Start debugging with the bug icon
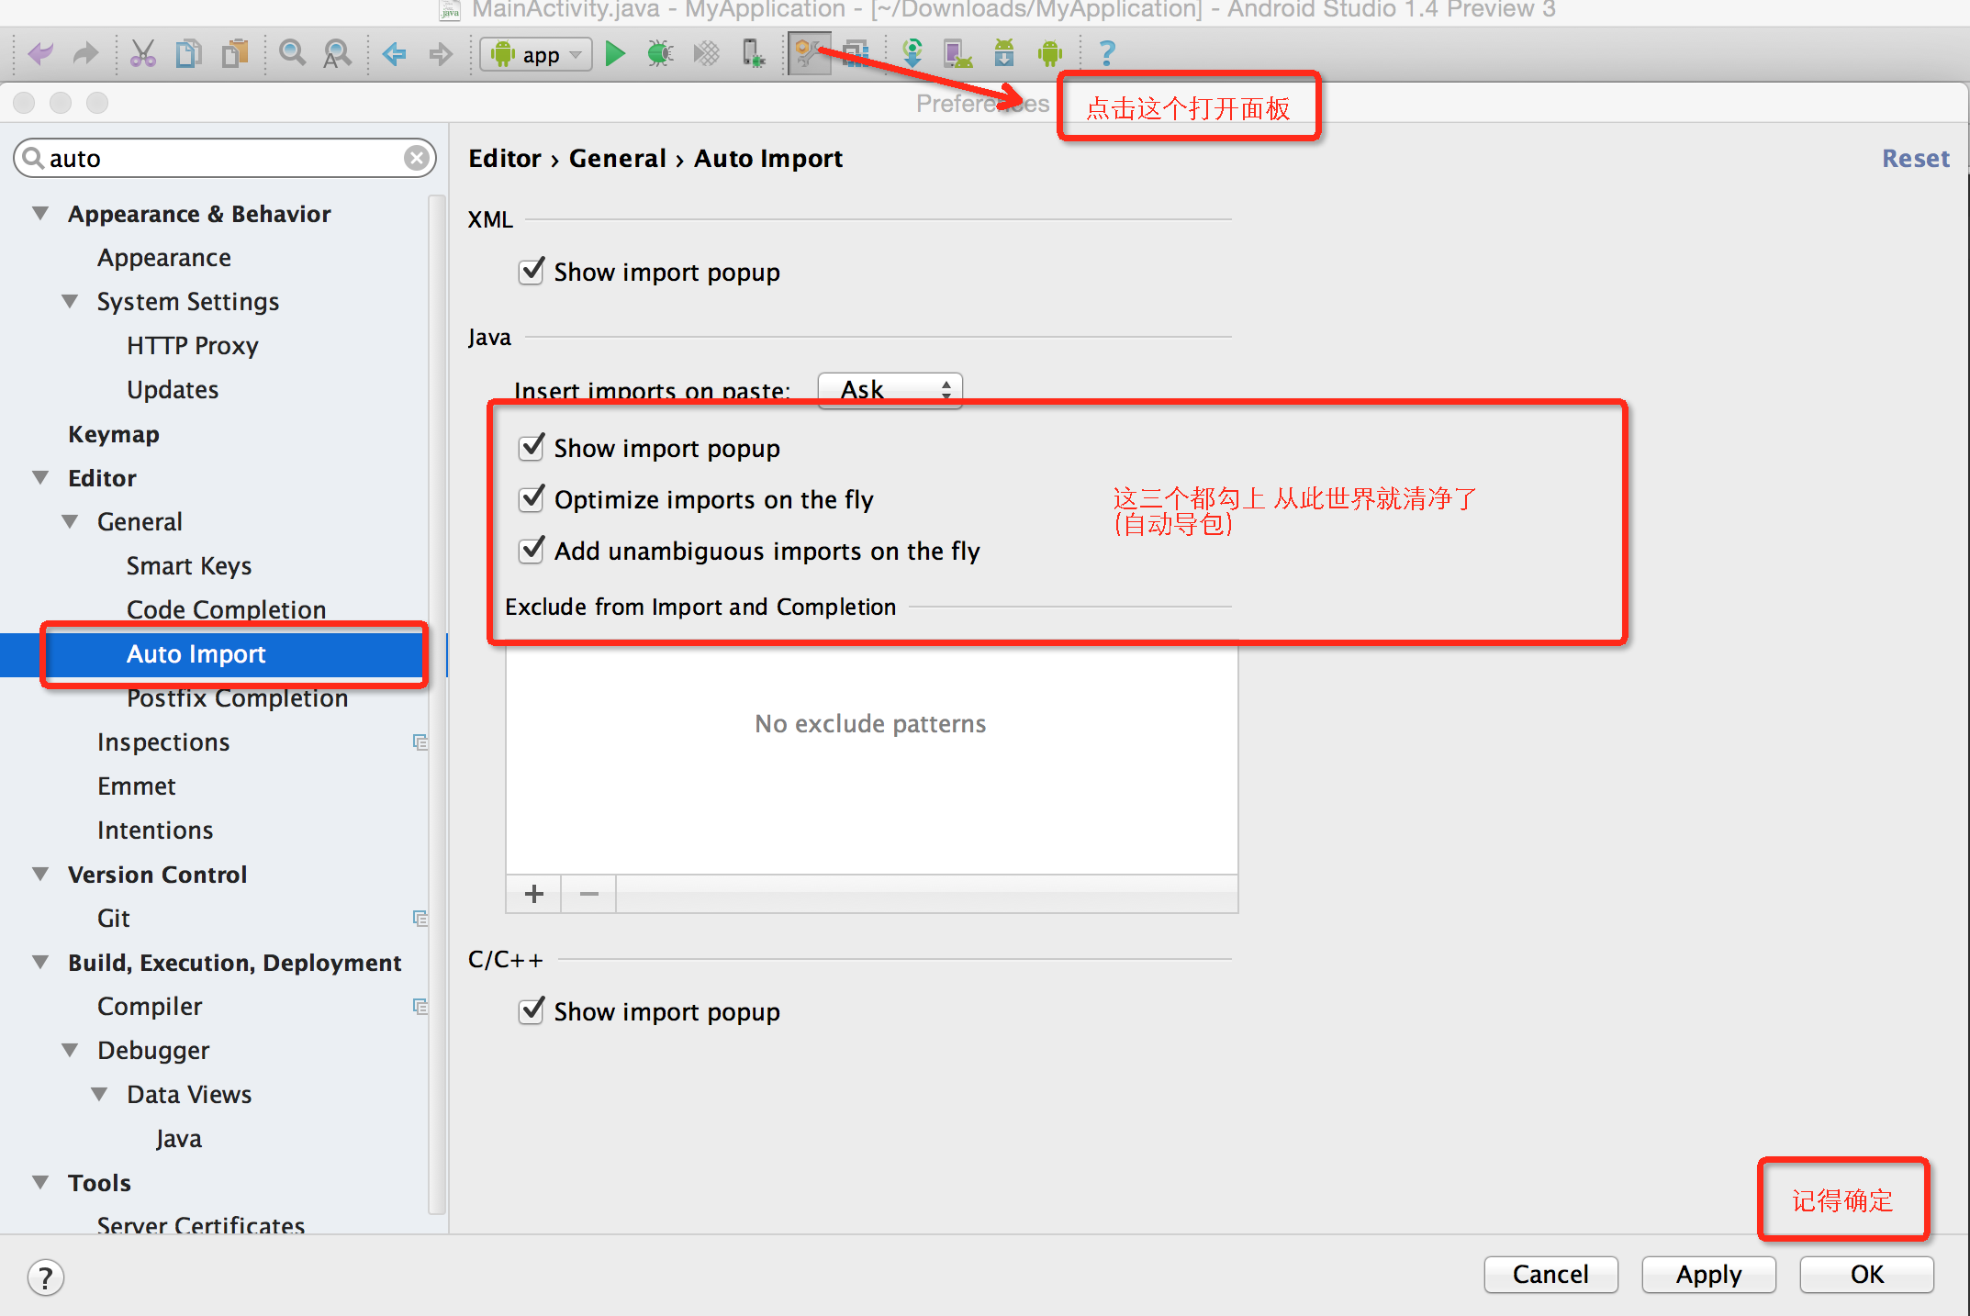 659,53
